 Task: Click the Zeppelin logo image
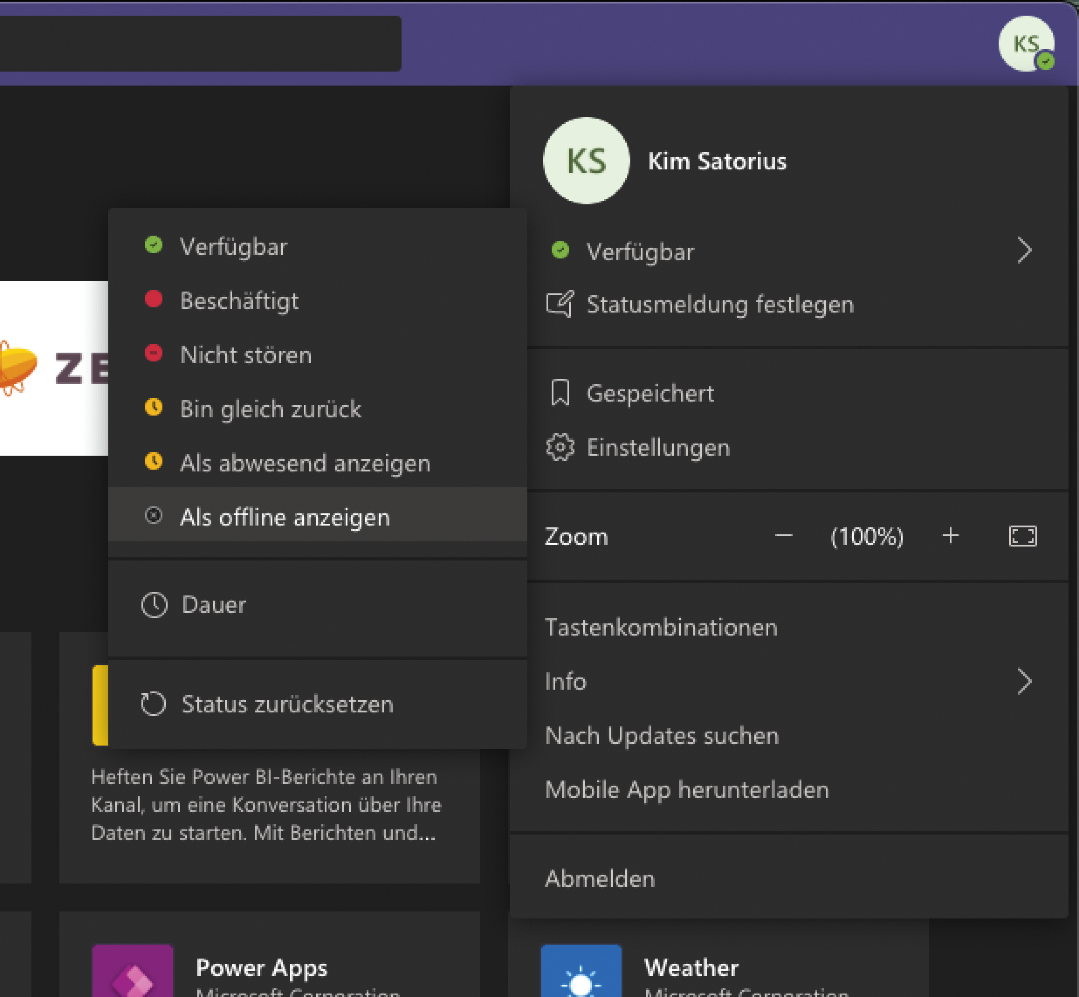tap(54, 368)
